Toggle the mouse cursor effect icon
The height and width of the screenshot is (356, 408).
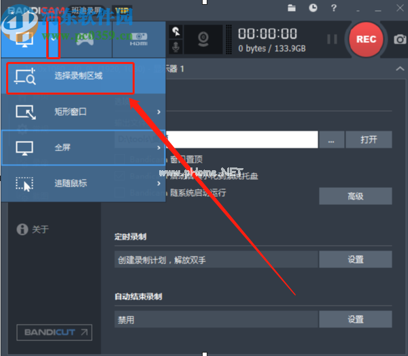176,31
